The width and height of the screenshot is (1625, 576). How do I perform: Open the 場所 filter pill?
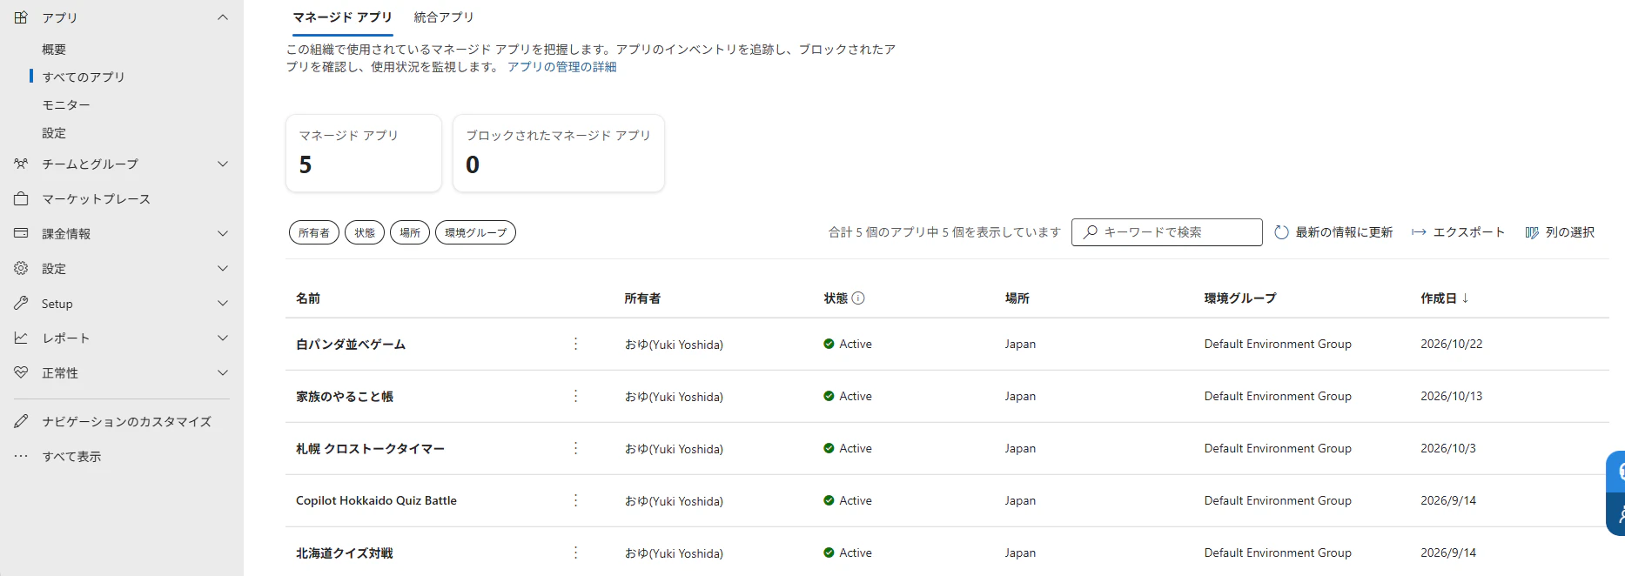coord(410,232)
